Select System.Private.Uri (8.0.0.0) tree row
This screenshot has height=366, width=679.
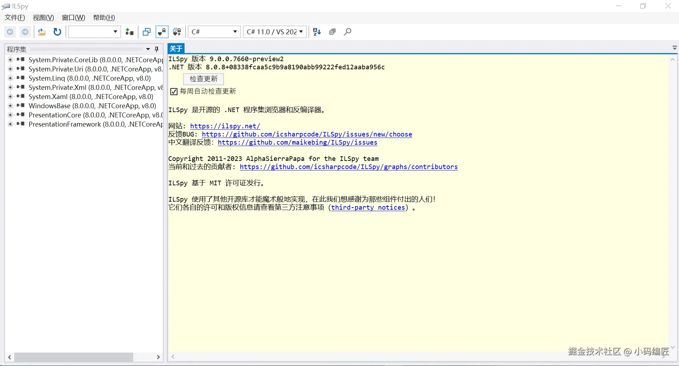tap(96, 69)
